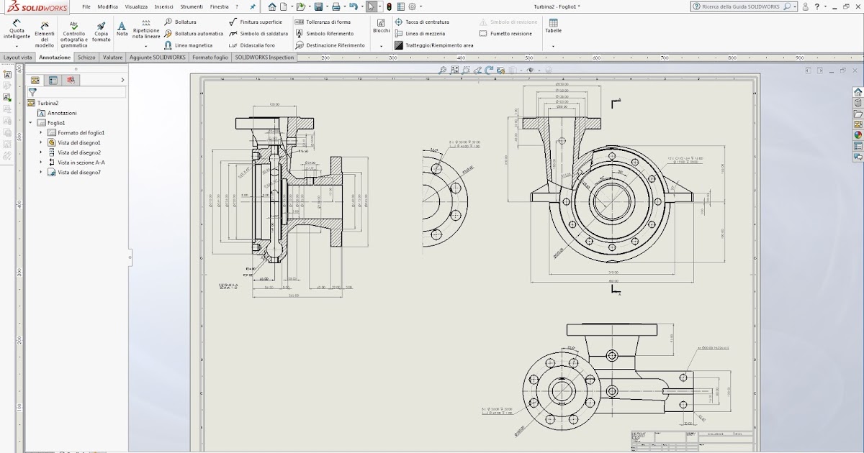Collapse the Foglio1 node in the tree
864x453 pixels.
(x=30, y=122)
